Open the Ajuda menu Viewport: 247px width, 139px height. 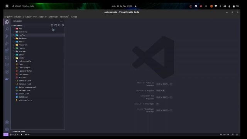(74, 17)
